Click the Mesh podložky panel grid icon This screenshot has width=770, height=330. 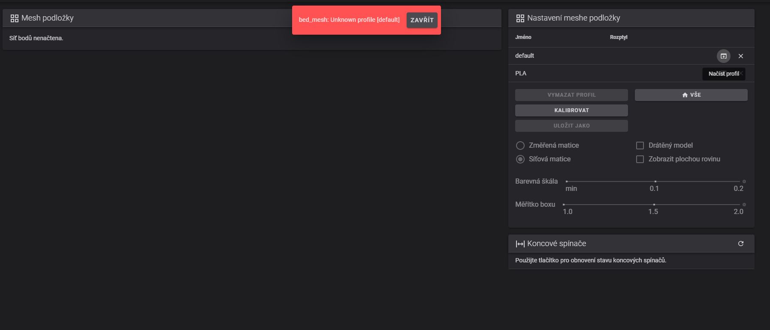[x=15, y=18]
